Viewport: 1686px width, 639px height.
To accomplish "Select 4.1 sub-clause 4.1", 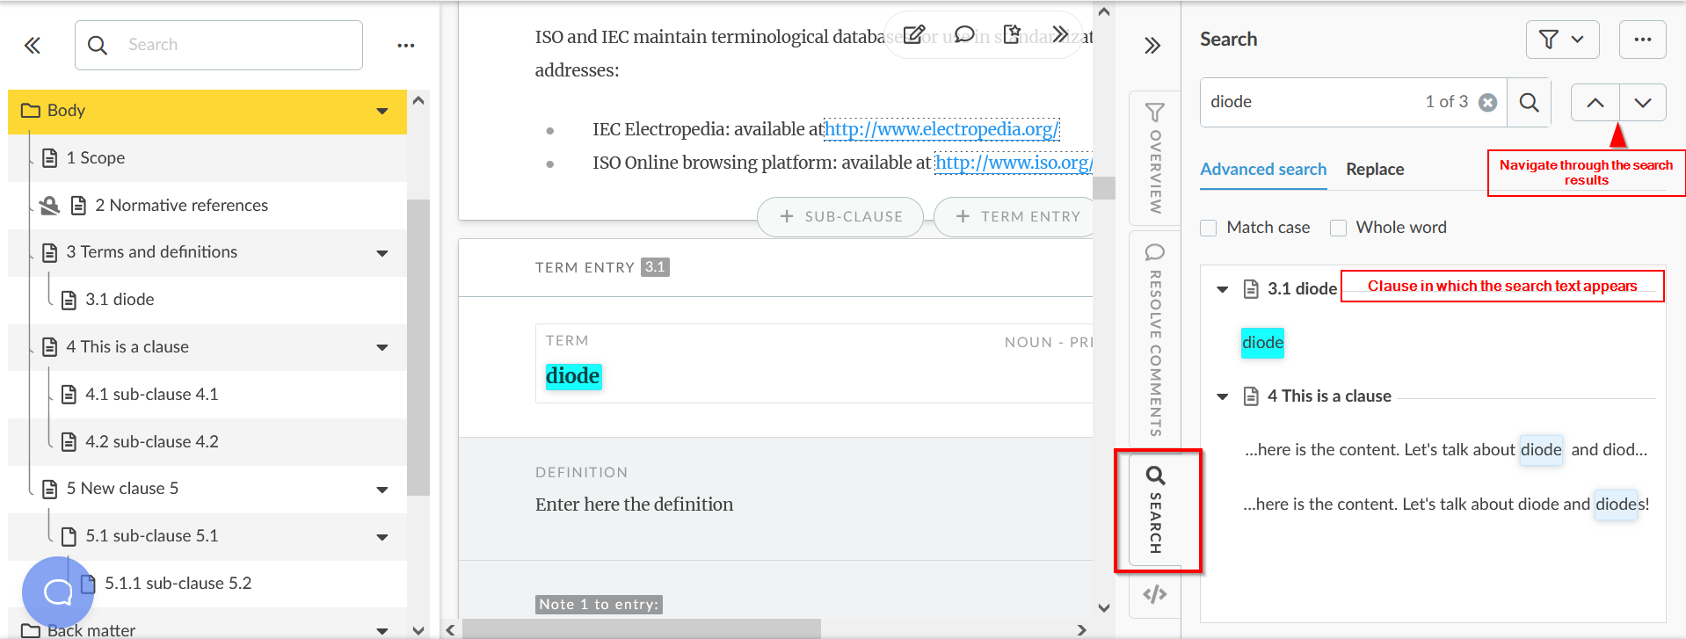I will click(x=151, y=395).
